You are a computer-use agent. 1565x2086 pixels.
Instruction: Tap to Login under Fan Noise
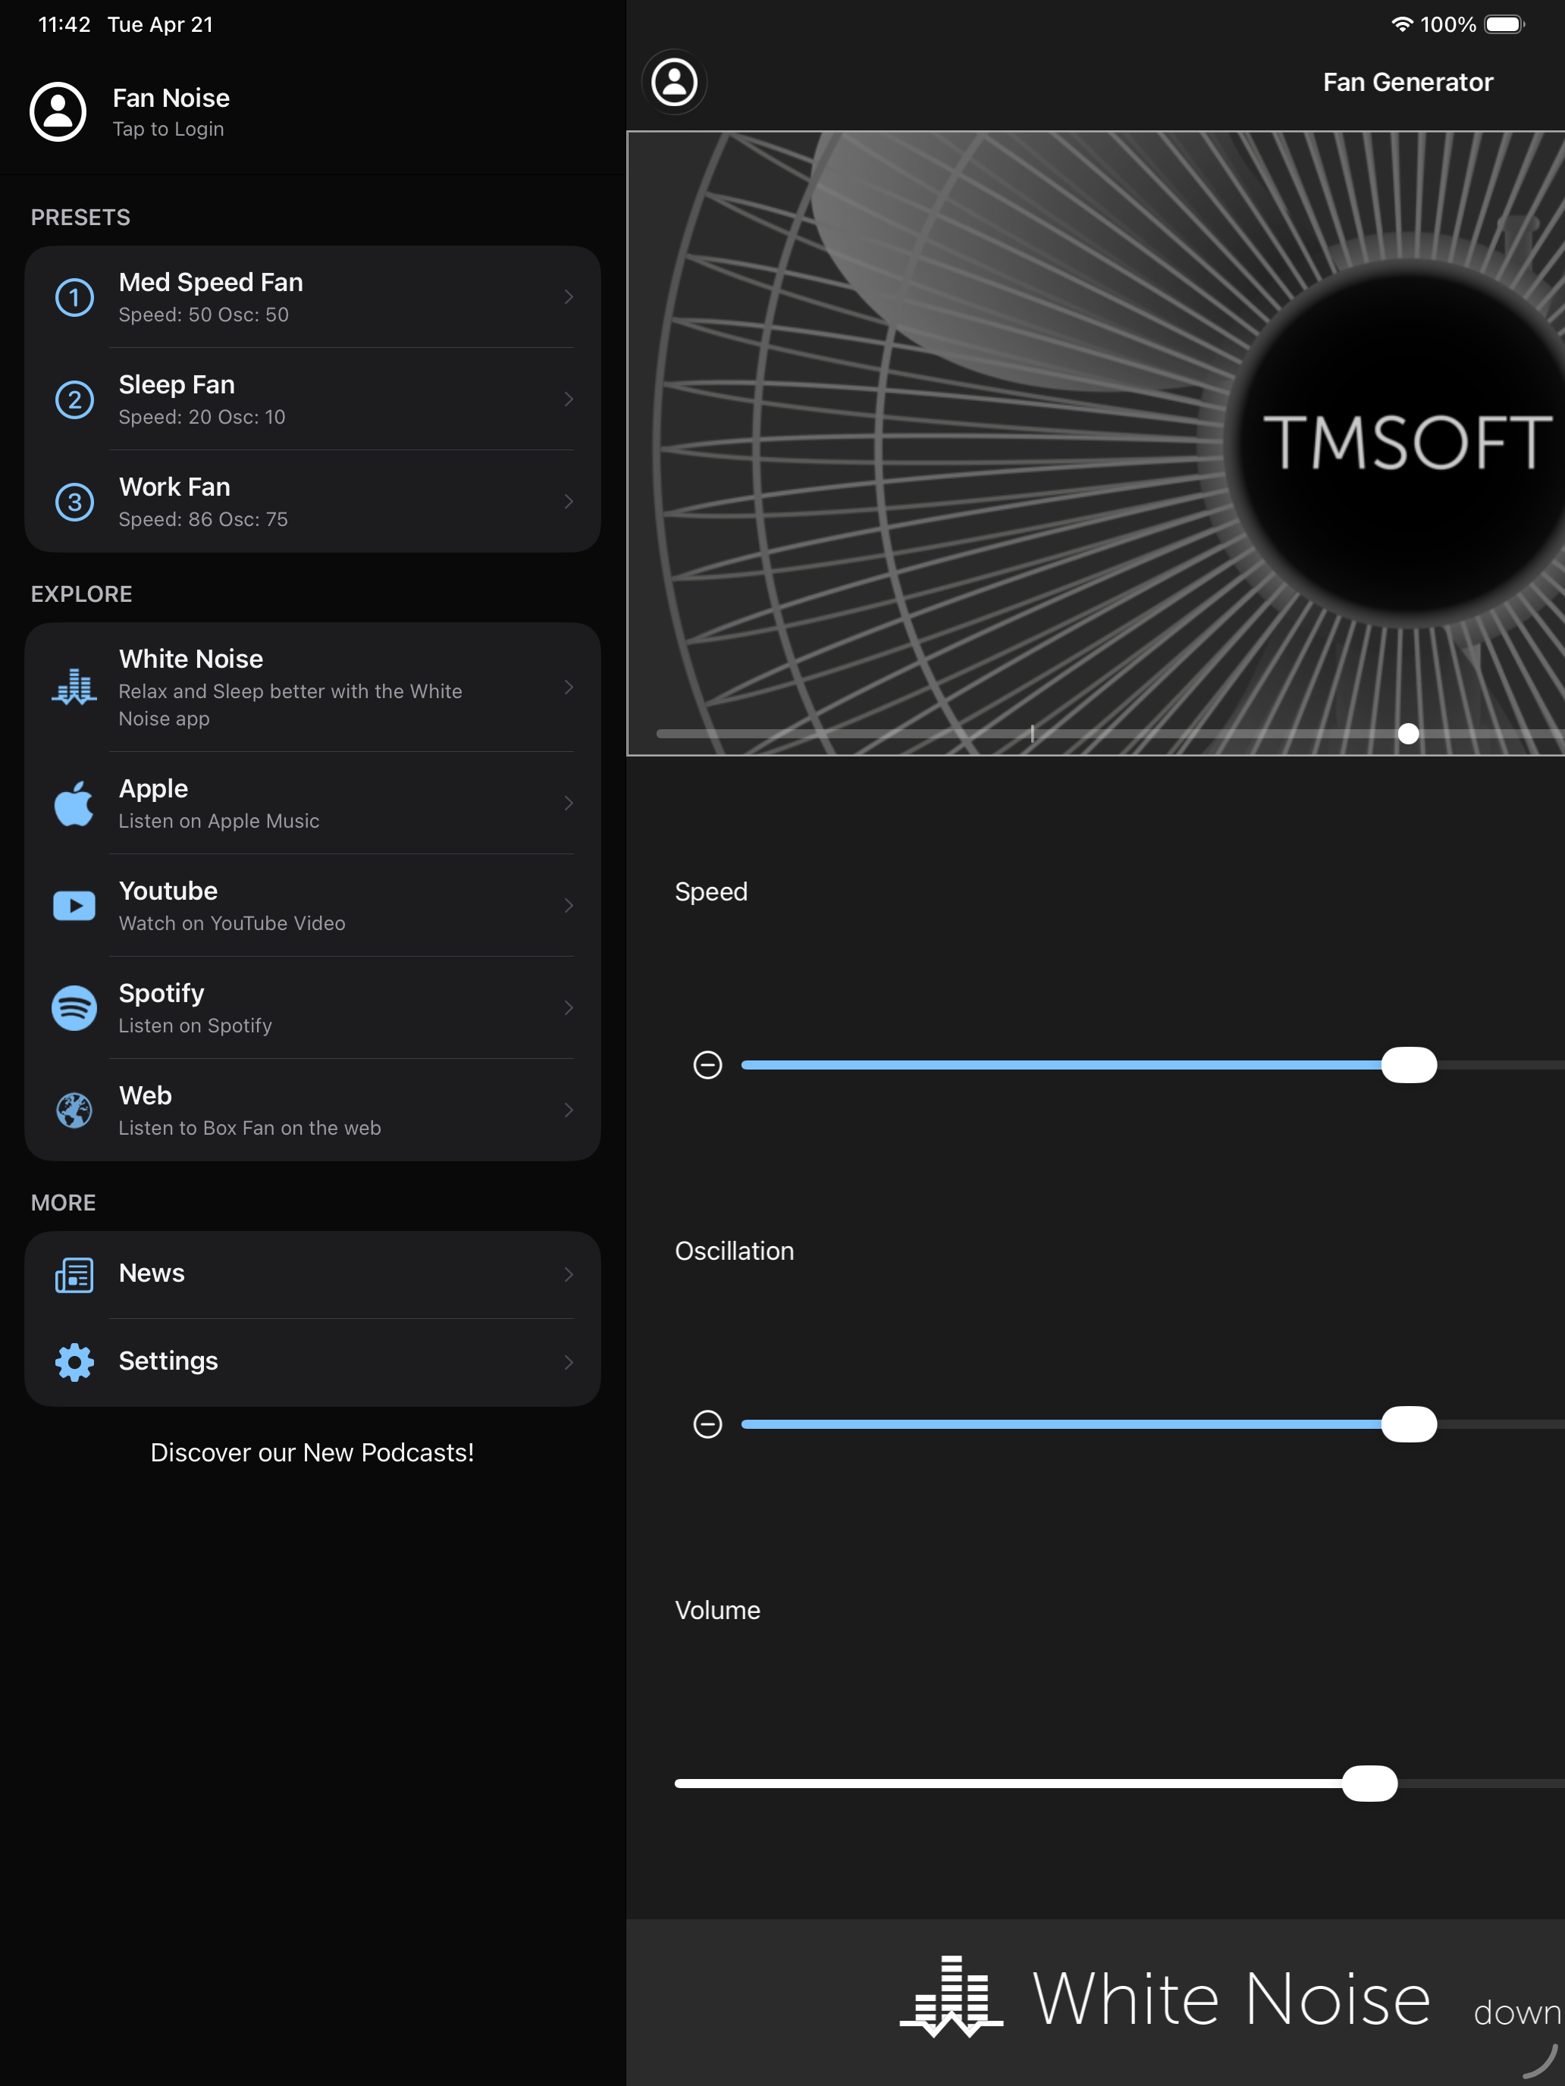point(168,129)
